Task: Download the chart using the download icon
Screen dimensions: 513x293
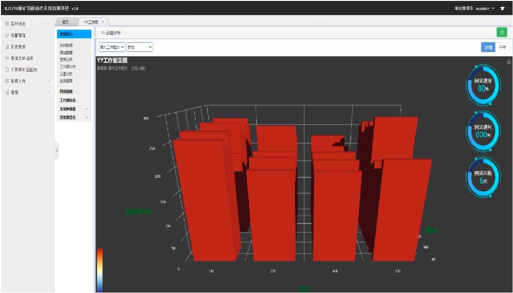Action: tap(508, 61)
